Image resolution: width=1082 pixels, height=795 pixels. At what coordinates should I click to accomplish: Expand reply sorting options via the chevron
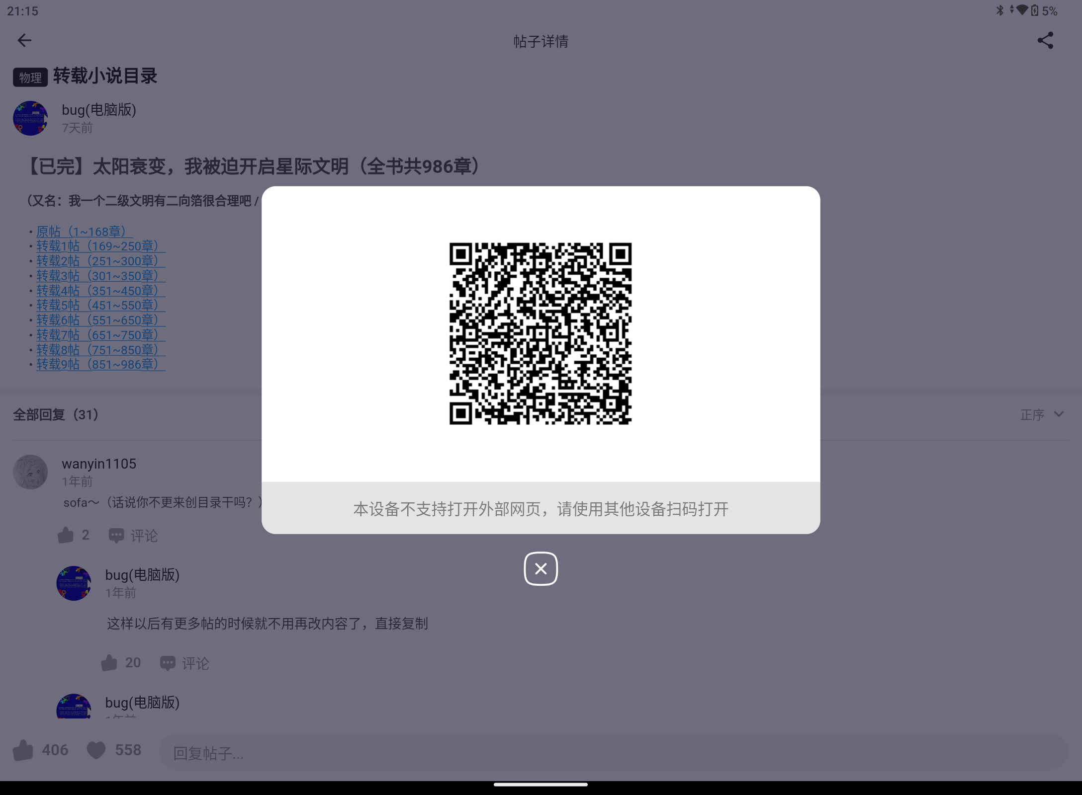(x=1059, y=414)
